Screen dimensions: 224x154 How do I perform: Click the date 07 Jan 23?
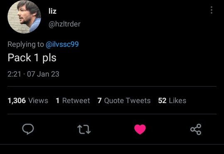(x=43, y=74)
